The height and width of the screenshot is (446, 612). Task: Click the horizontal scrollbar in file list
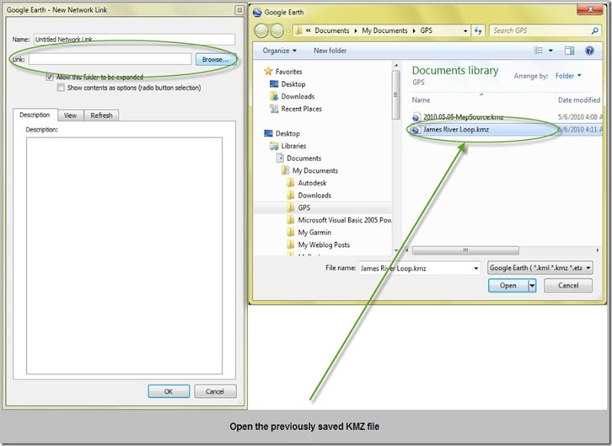click(x=465, y=250)
